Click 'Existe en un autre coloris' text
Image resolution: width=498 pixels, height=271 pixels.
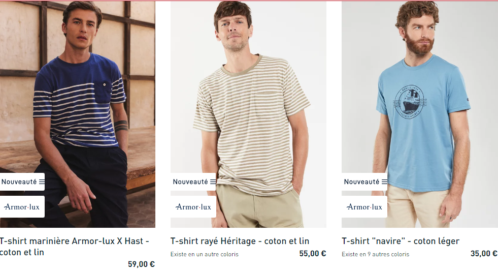click(x=204, y=254)
